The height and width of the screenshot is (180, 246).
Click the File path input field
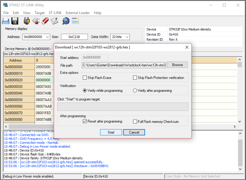124,65
